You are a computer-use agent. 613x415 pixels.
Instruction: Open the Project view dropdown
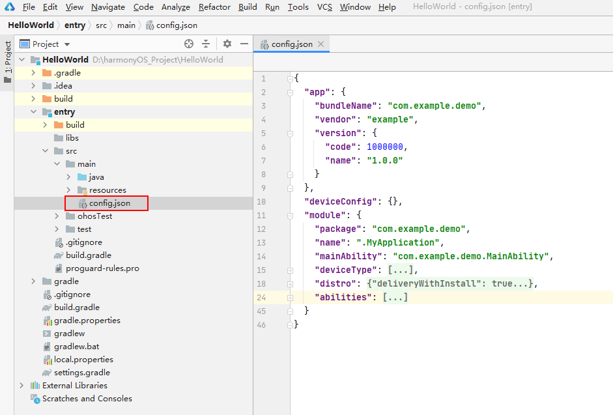coord(67,44)
